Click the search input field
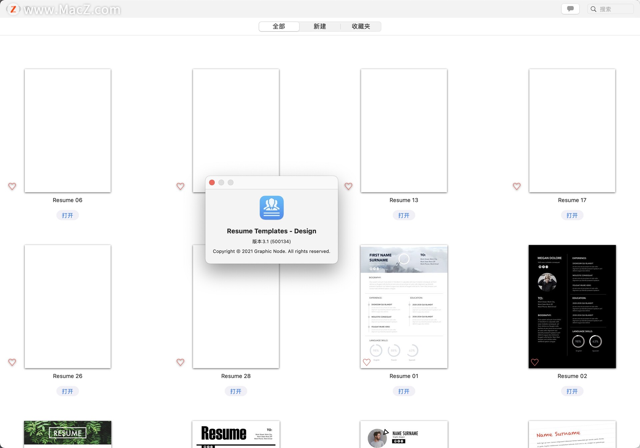The height and width of the screenshot is (448, 640). 610,9
